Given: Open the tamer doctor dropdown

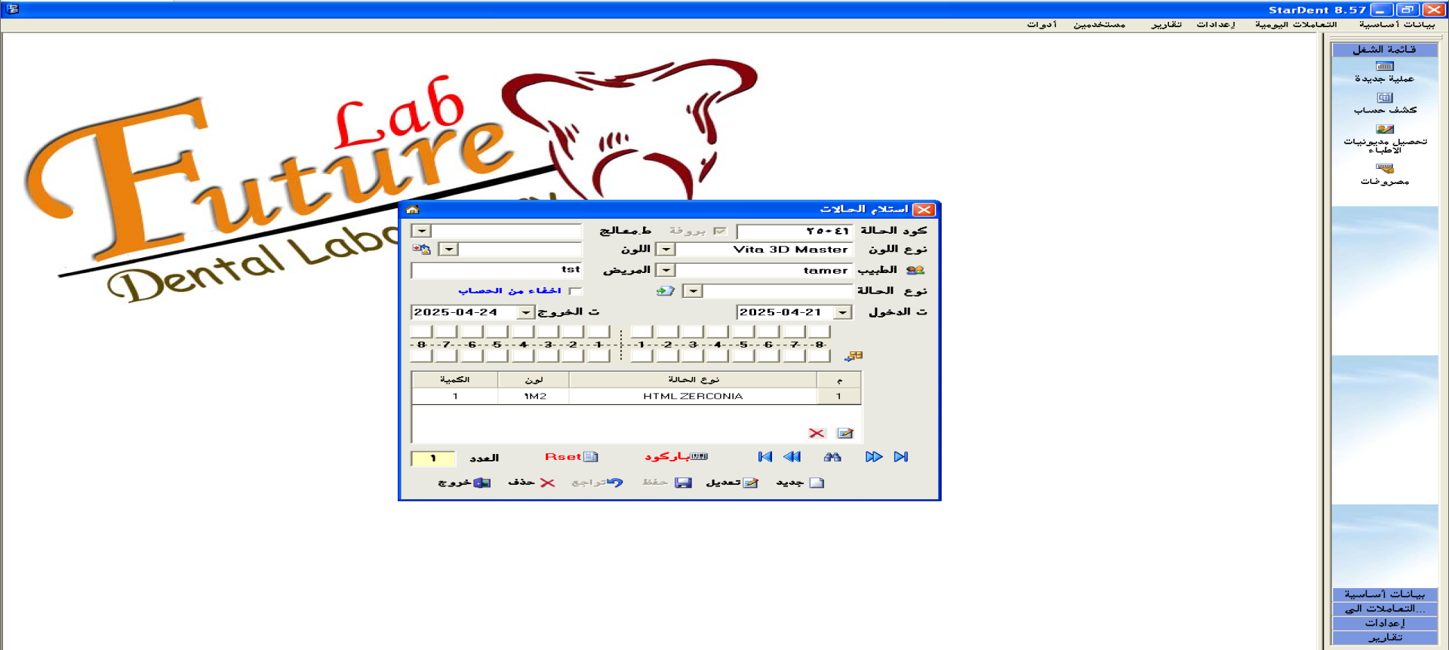Looking at the screenshot, I should point(666,270).
